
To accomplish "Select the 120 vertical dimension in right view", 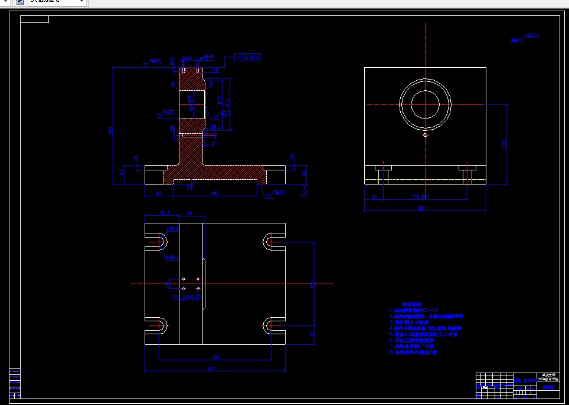I will pyautogui.click(x=504, y=144).
